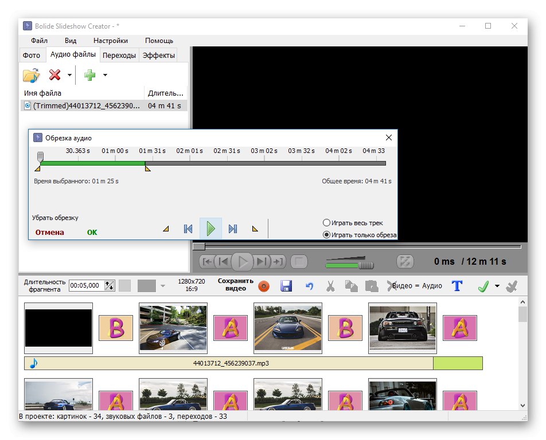The height and width of the screenshot is (440, 546).
Task: Go to first slide in preview controls
Action: [x=208, y=262]
